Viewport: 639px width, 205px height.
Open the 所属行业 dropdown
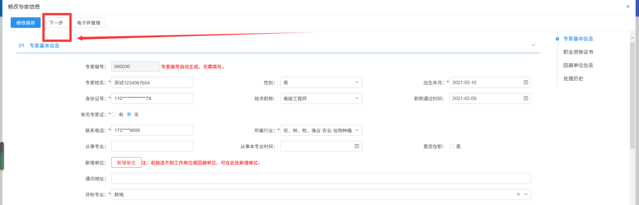coord(321,131)
